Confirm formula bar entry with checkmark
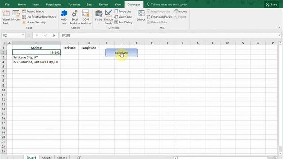 click(45, 35)
